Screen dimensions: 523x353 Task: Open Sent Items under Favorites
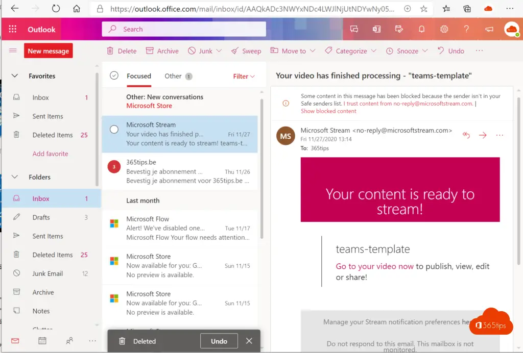(52, 116)
